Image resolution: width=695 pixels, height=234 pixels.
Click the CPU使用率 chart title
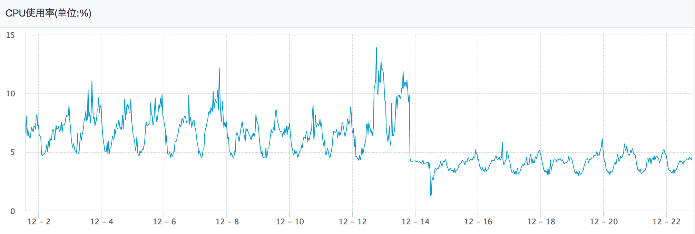[48, 13]
